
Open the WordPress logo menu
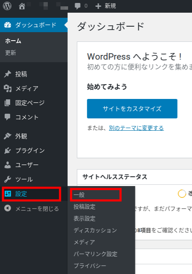coord(7,6)
